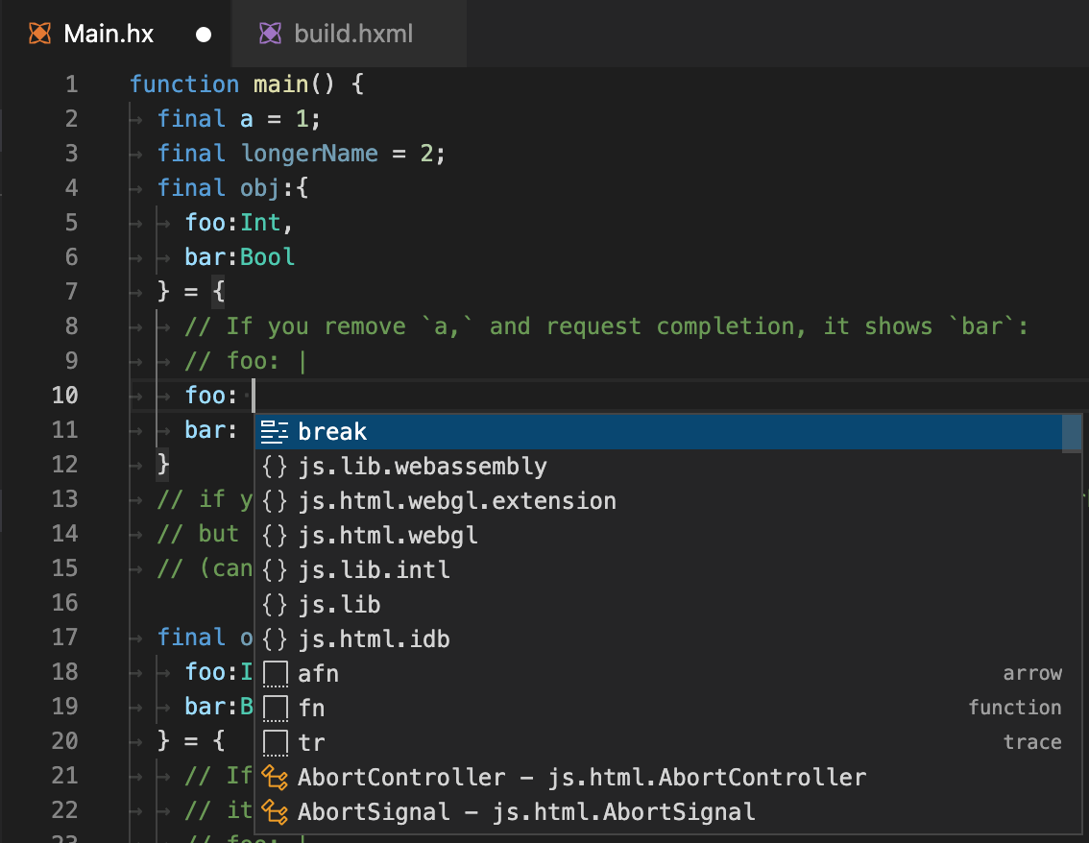Select the js.lib.intl completion item
Image resolution: width=1089 pixels, height=843 pixels.
[375, 568]
